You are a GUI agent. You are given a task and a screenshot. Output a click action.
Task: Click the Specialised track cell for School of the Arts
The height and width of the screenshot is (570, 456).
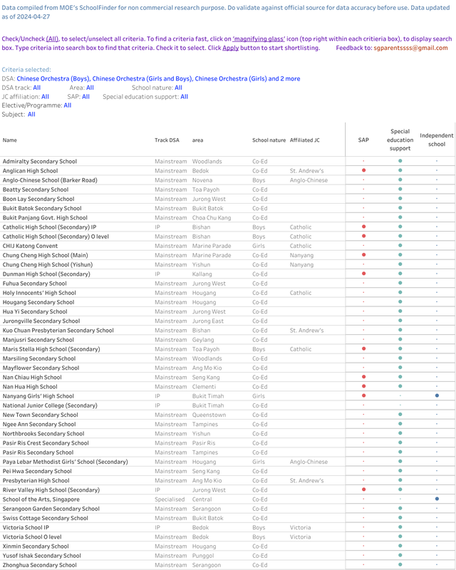pos(170,499)
